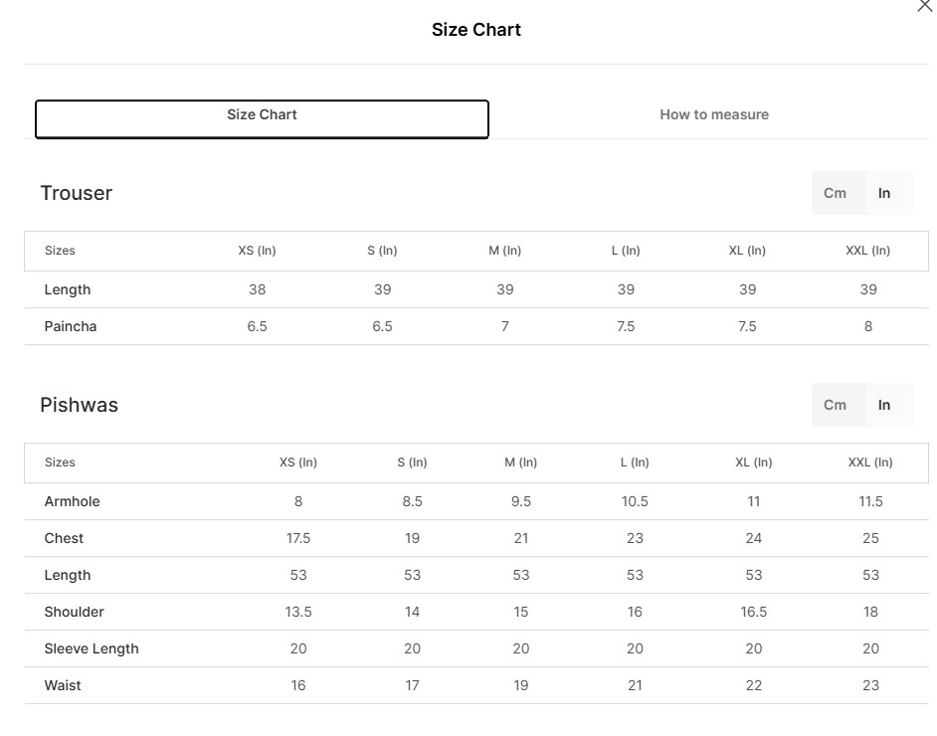Select In units for Trouser table
Screen dimensions: 937x736
point(884,193)
